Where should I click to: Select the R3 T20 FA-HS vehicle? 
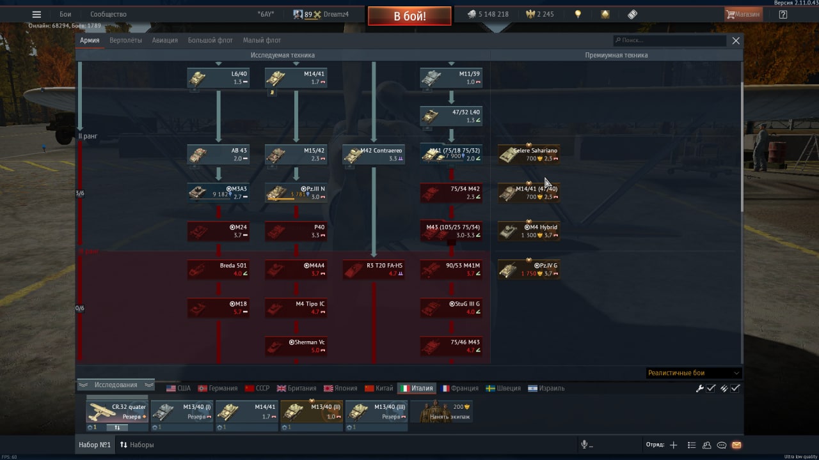point(374,270)
